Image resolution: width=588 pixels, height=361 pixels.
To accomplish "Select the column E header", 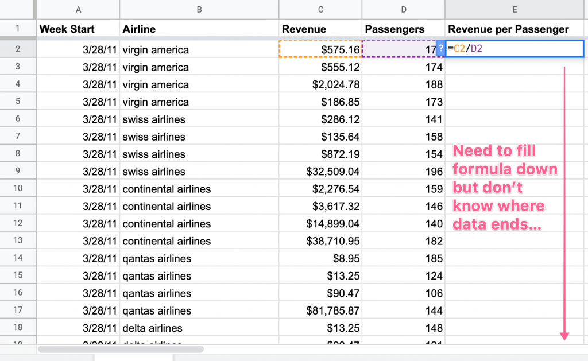I will [x=514, y=9].
